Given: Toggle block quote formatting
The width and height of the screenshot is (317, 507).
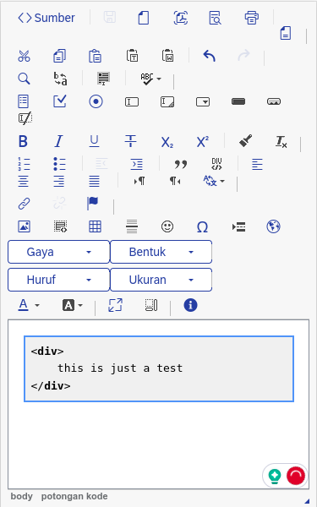Looking at the screenshot, I should [x=181, y=164].
